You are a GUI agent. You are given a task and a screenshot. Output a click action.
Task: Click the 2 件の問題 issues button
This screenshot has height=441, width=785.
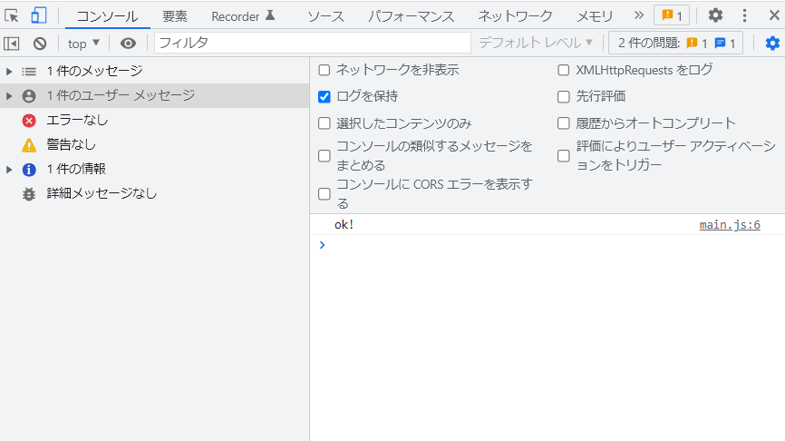[676, 43]
